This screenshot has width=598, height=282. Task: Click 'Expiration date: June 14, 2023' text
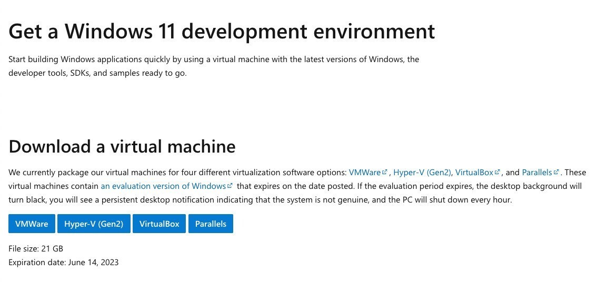63,263
